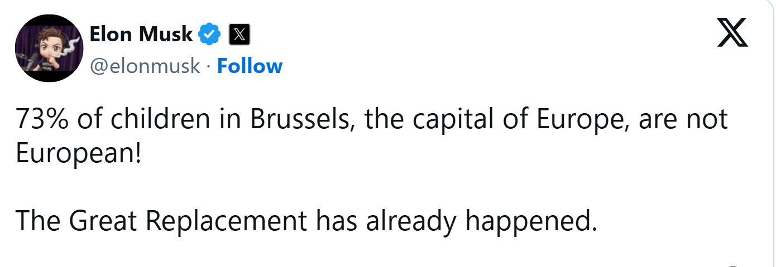Click the word 'Musk' in the display name

click(166, 35)
